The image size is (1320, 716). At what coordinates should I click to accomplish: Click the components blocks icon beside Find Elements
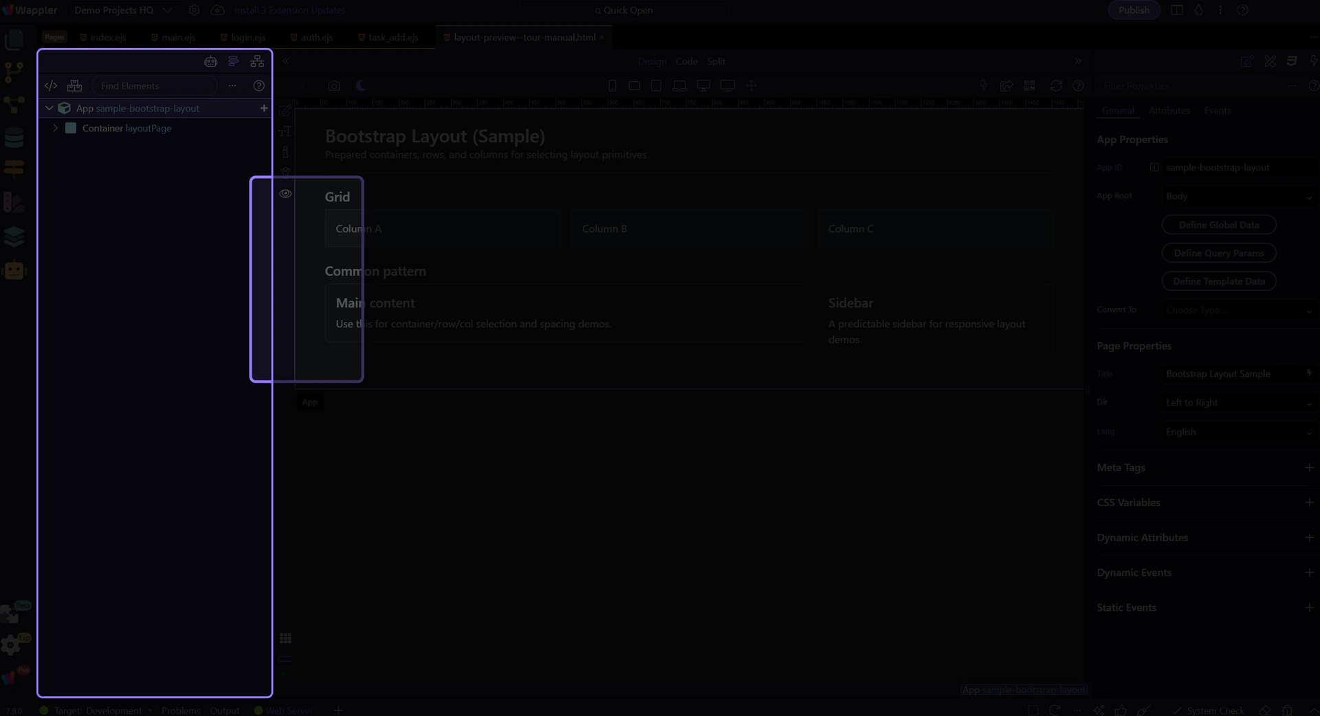pos(74,86)
